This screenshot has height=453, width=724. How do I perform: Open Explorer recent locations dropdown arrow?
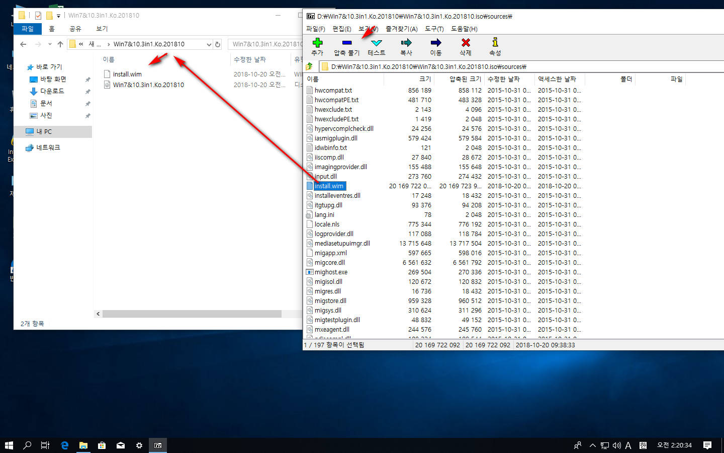coord(50,44)
